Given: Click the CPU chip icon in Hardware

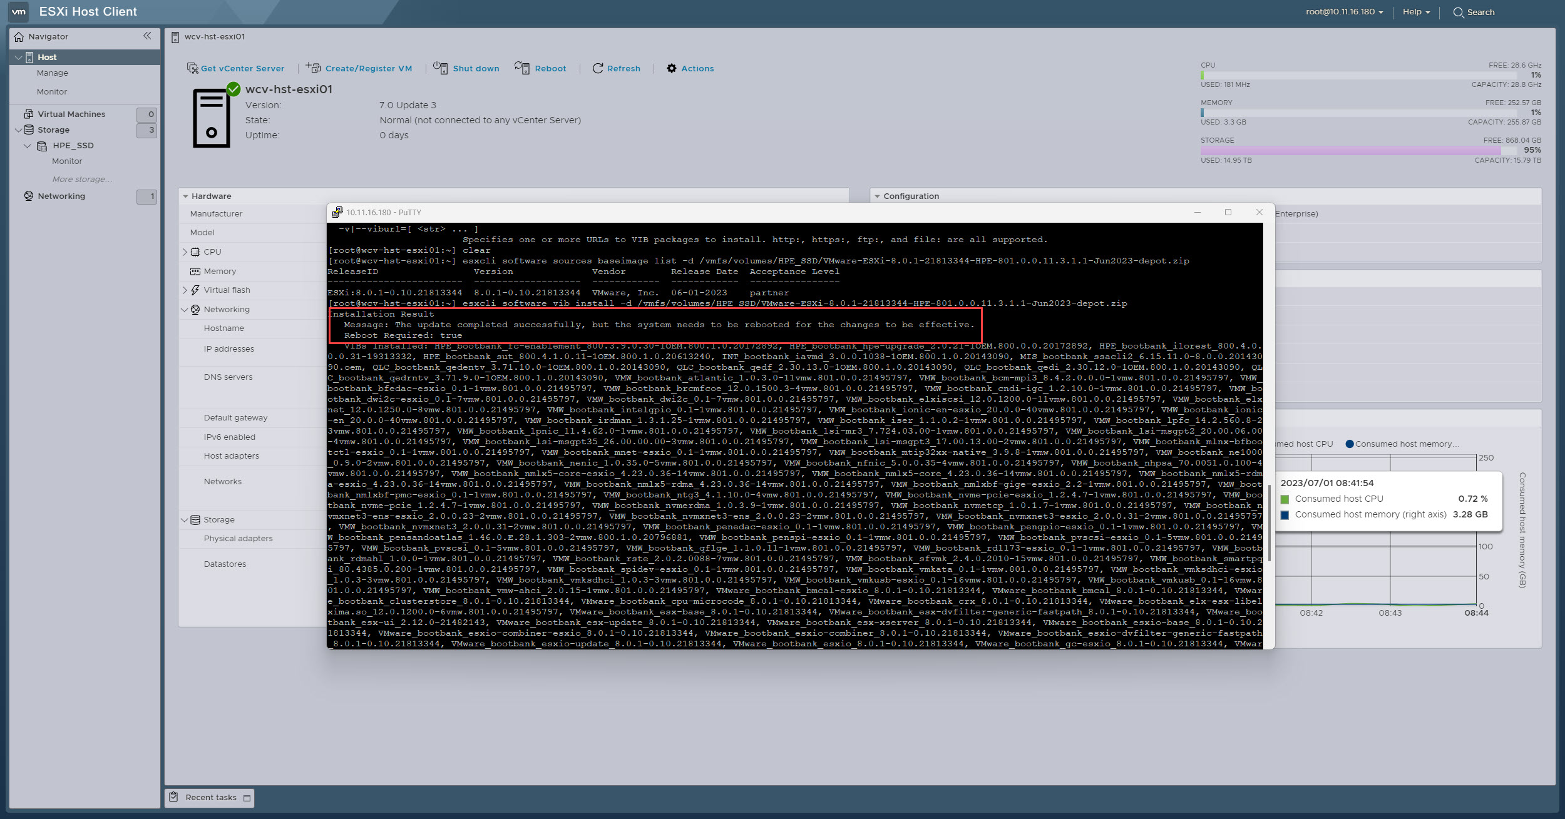Looking at the screenshot, I should click(x=195, y=252).
